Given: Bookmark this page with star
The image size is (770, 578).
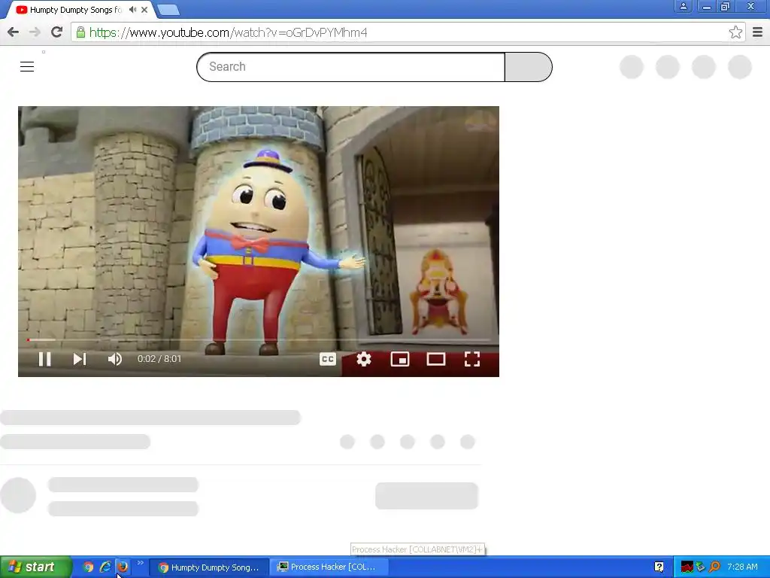Looking at the screenshot, I should (735, 32).
